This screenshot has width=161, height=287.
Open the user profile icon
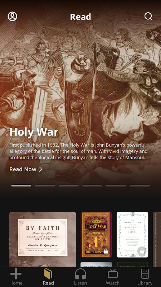click(13, 17)
